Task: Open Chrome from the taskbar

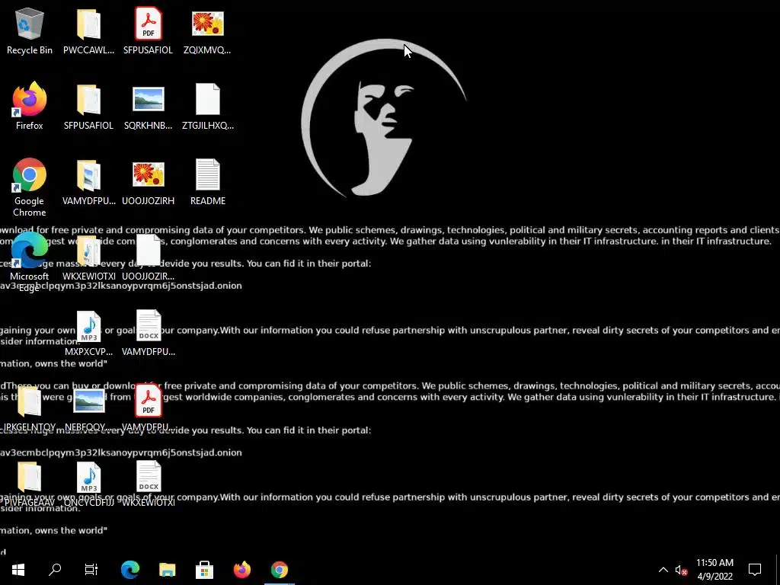Action: (x=279, y=569)
